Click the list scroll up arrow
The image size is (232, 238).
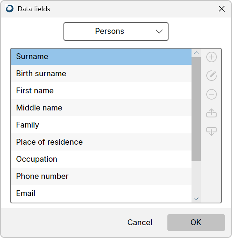click(x=196, y=53)
